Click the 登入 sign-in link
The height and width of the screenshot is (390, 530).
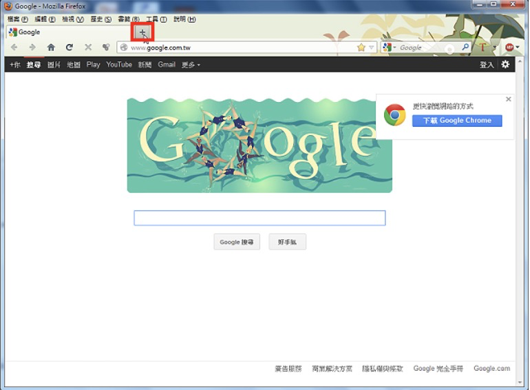click(487, 65)
